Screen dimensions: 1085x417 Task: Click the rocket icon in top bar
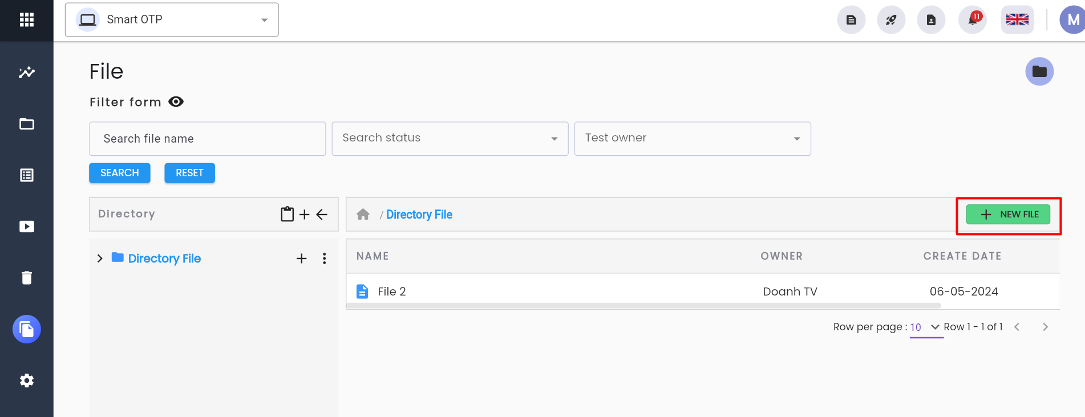pos(891,20)
